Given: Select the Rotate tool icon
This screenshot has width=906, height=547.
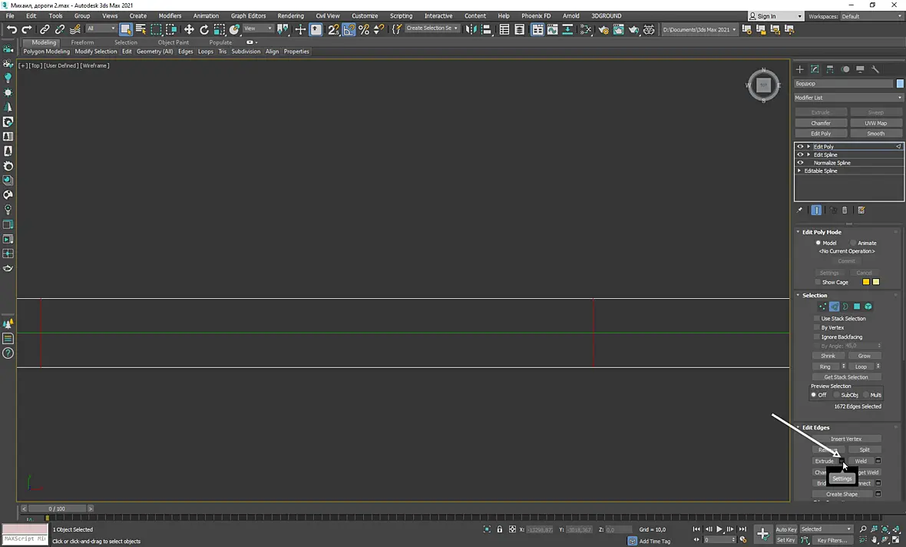Looking at the screenshot, I should (x=204, y=29).
